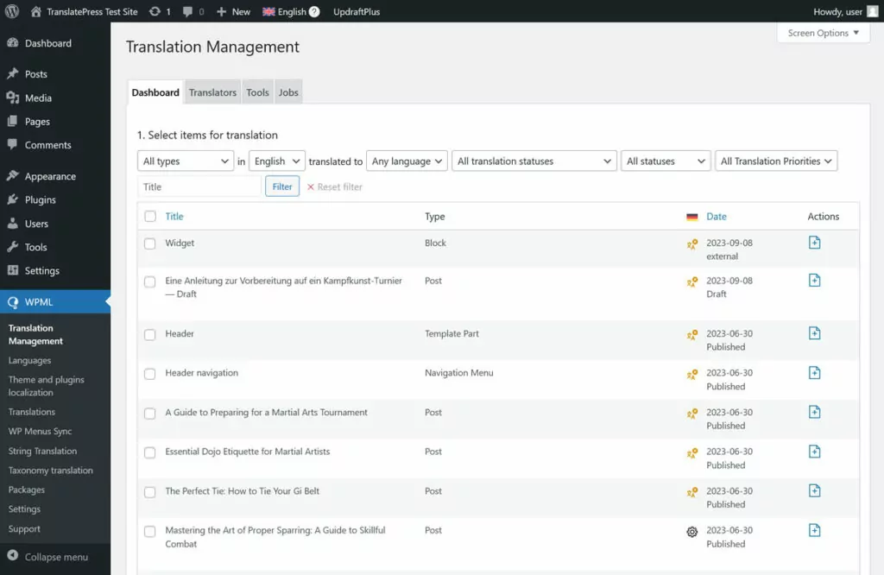Open WP Menus Sync
The image size is (884, 575).
[40, 431]
